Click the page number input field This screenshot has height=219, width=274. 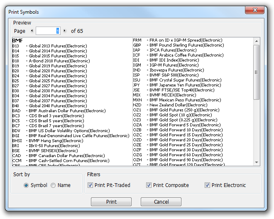48,31
